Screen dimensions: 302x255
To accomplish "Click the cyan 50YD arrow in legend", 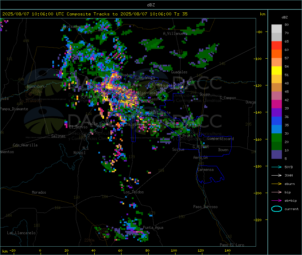I will click(276, 167).
